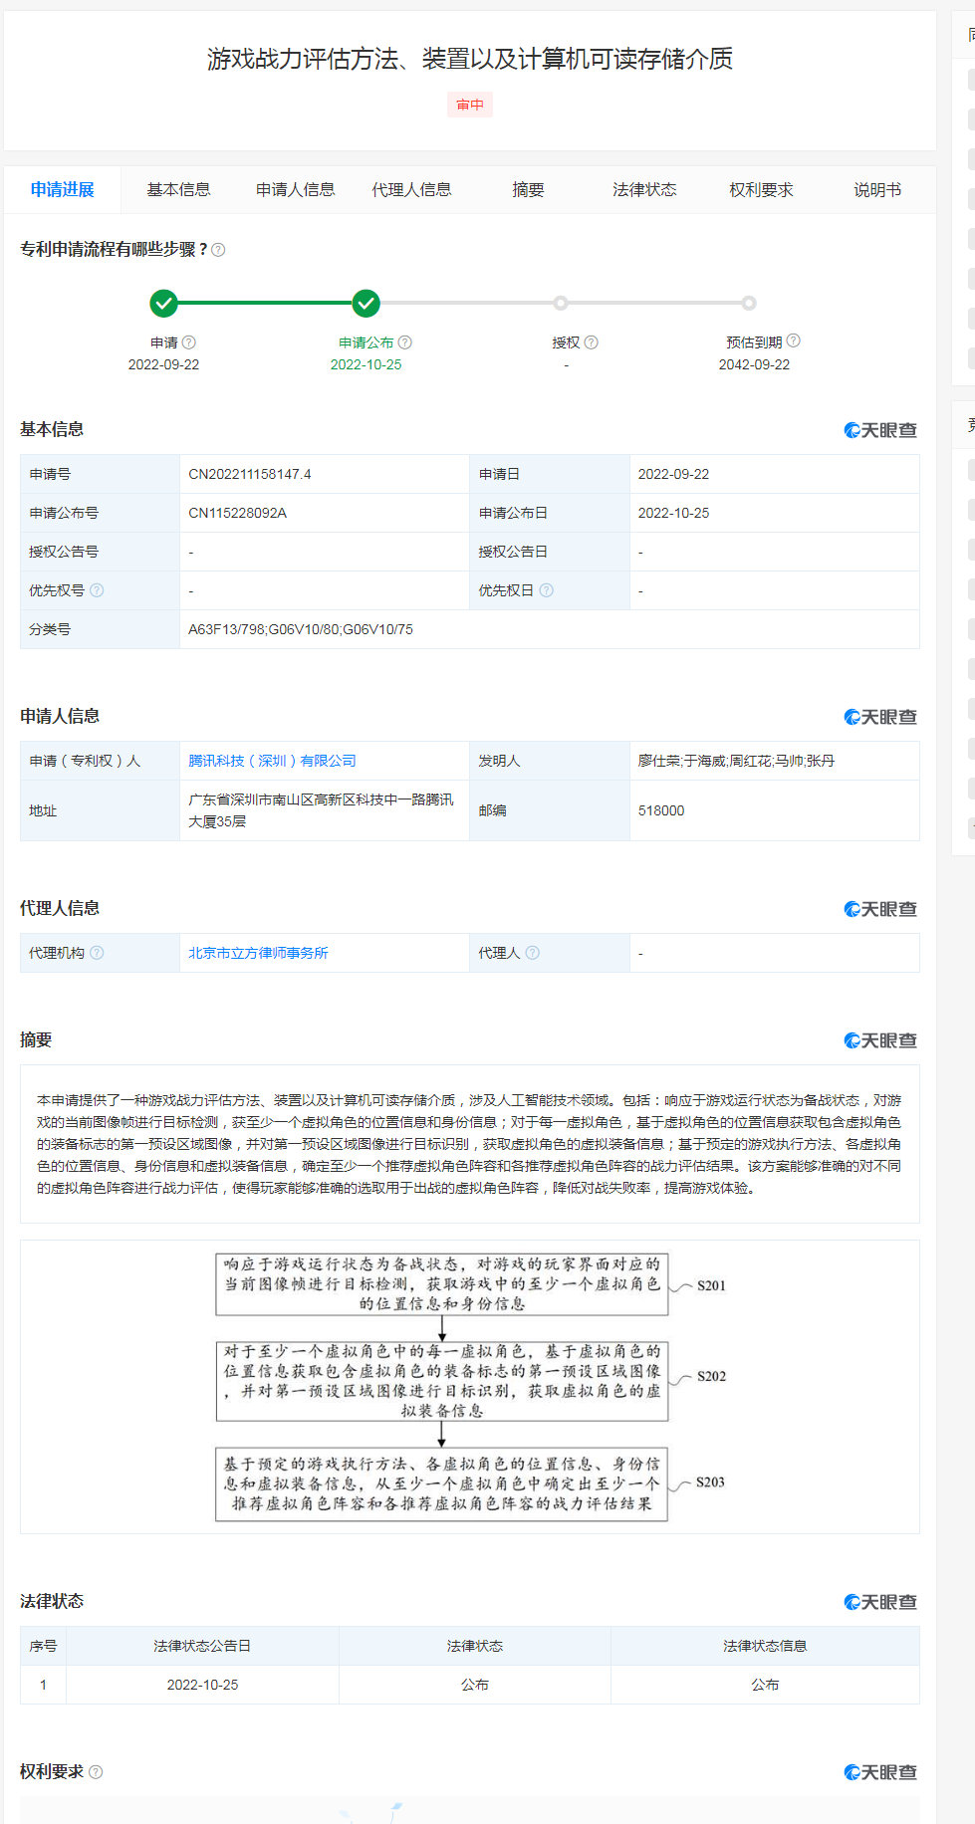Switch to the 基本信息 tab
The width and height of the screenshot is (975, 1824).
tap(178, 189)
